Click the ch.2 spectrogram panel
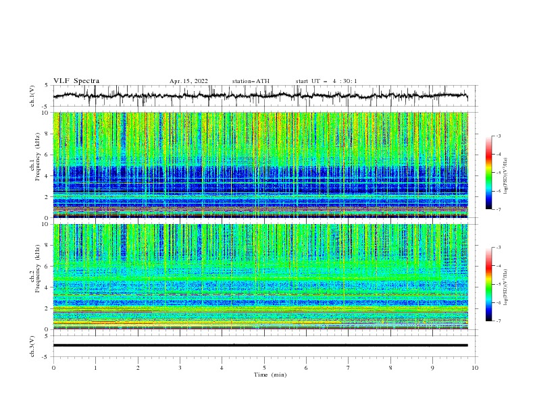The width and height of the screenshot is (535, 413). 261,277
